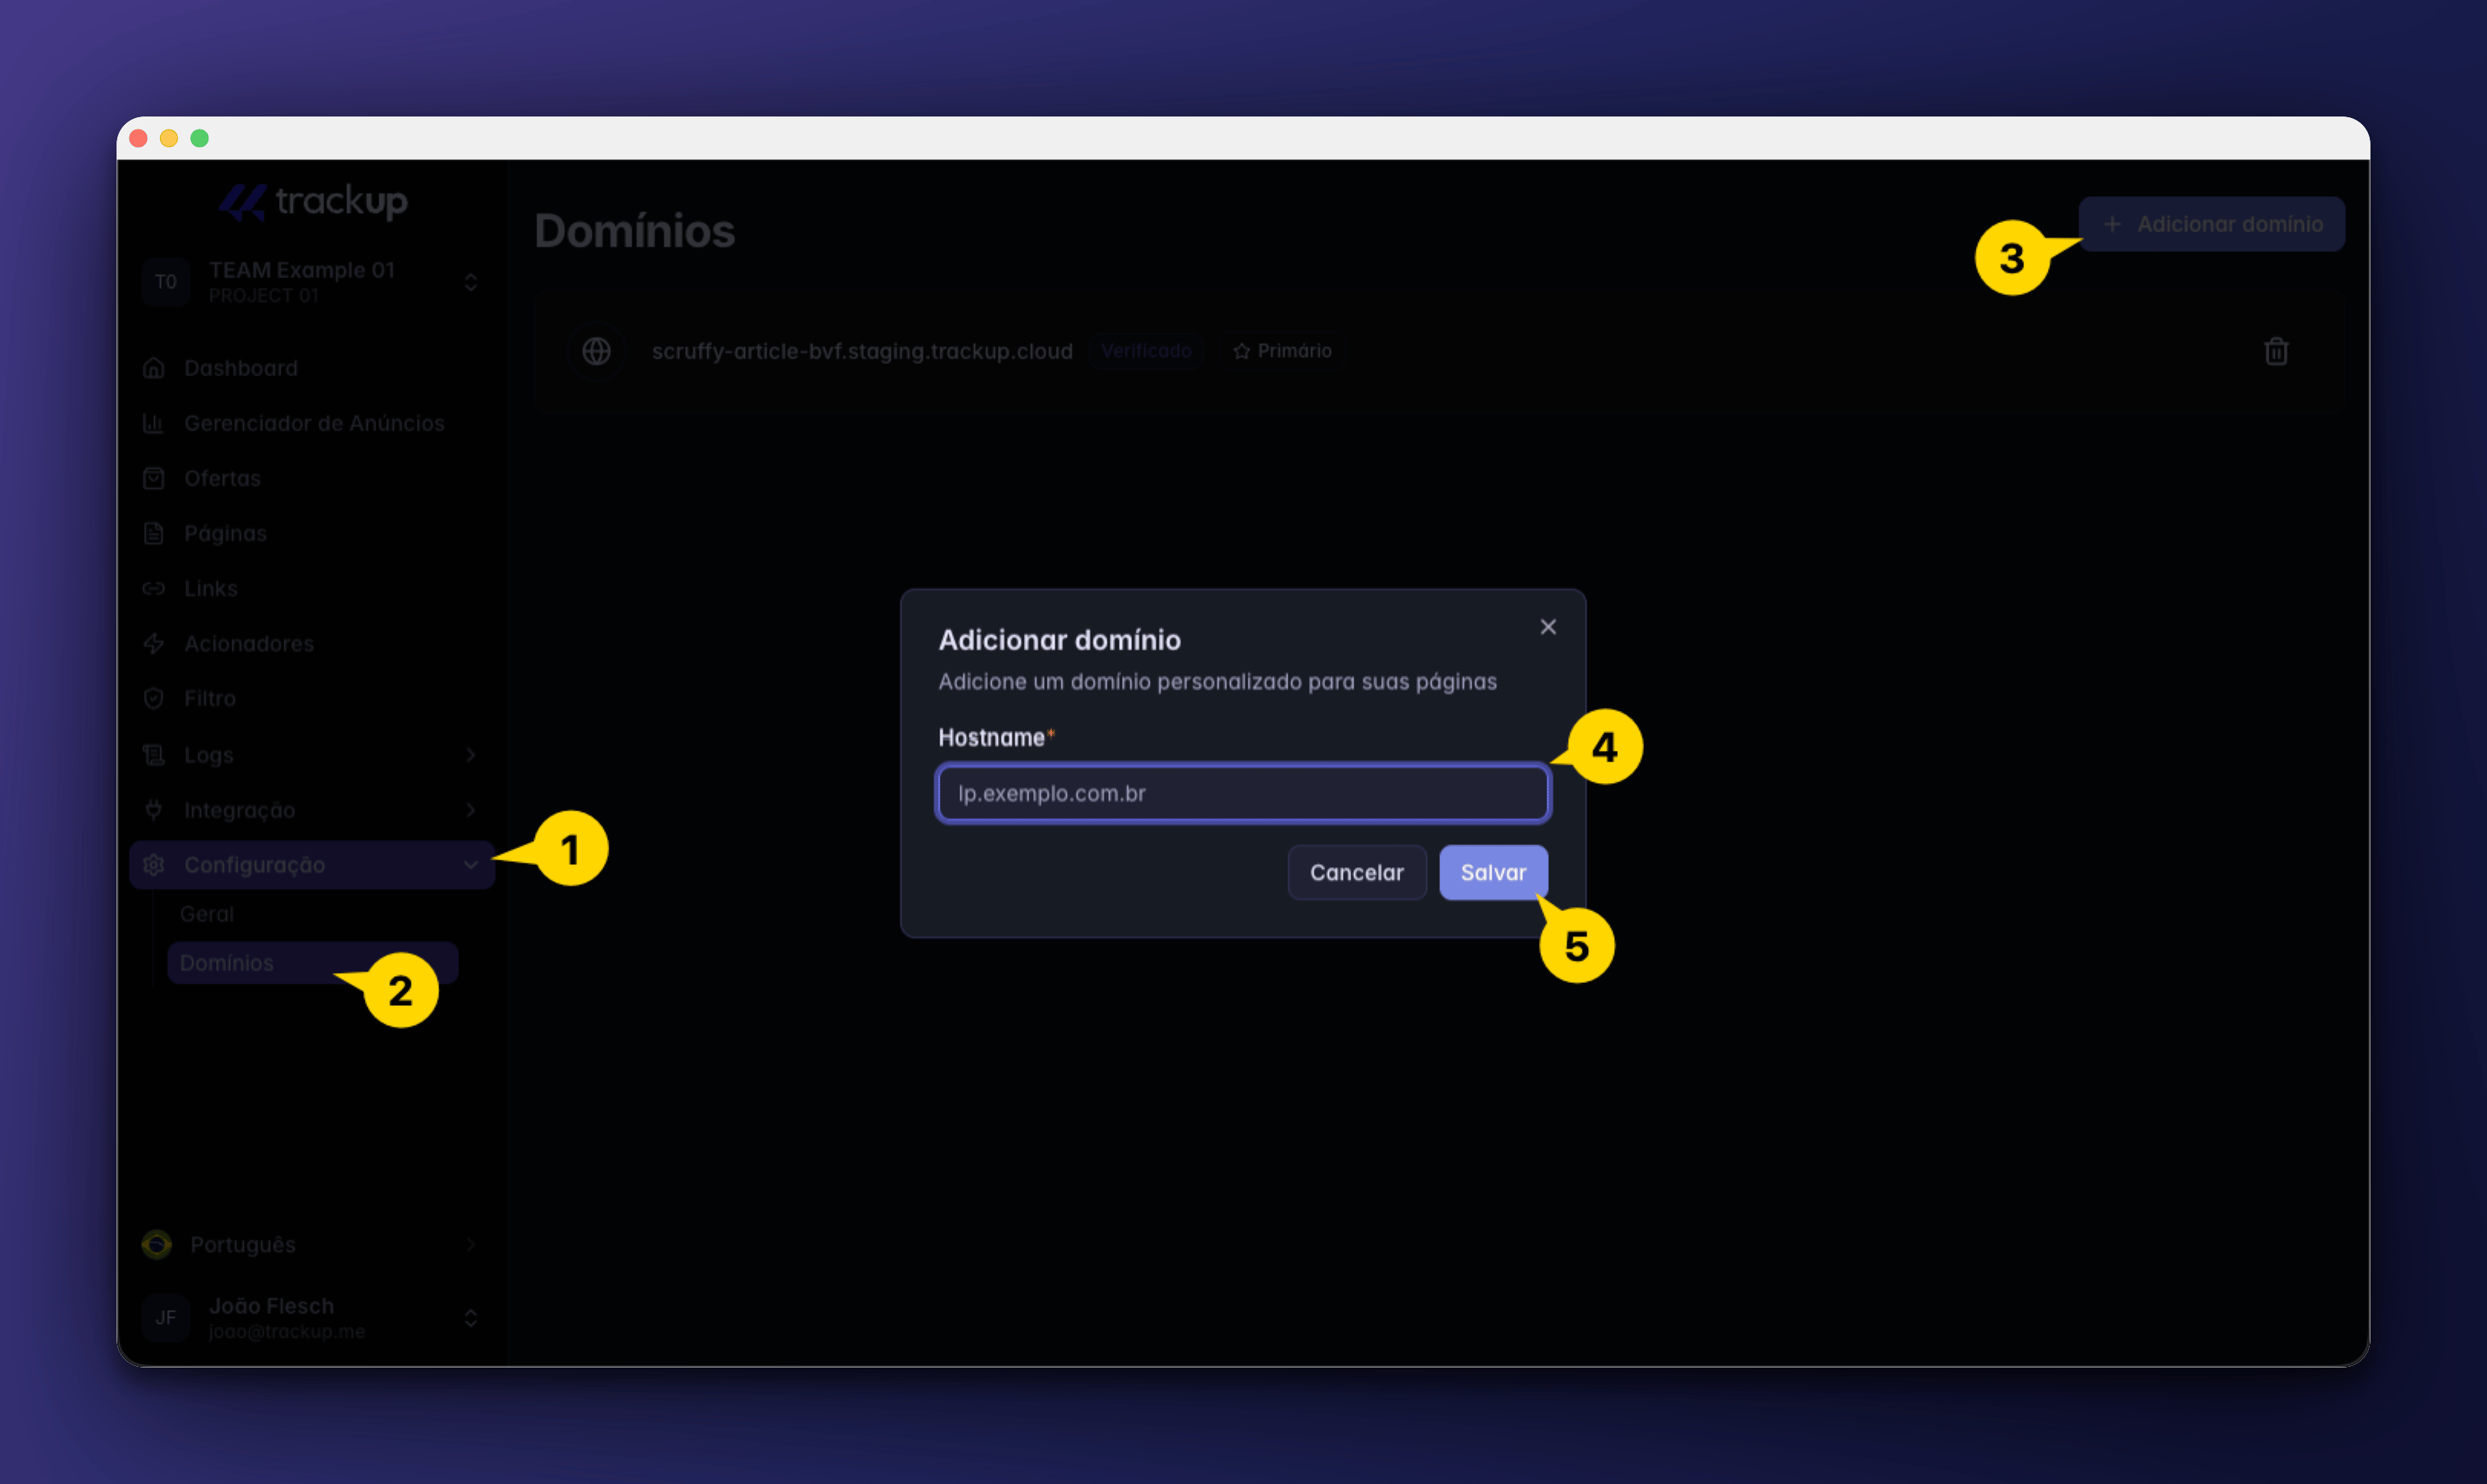Click the Acionadores lightning icon
The width and height of the screenshot is (2487, 1484).
[153, 643]
